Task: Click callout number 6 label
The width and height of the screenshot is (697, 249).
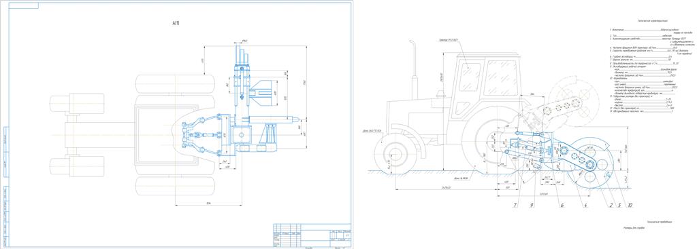Action: click(x=562, y=205)
